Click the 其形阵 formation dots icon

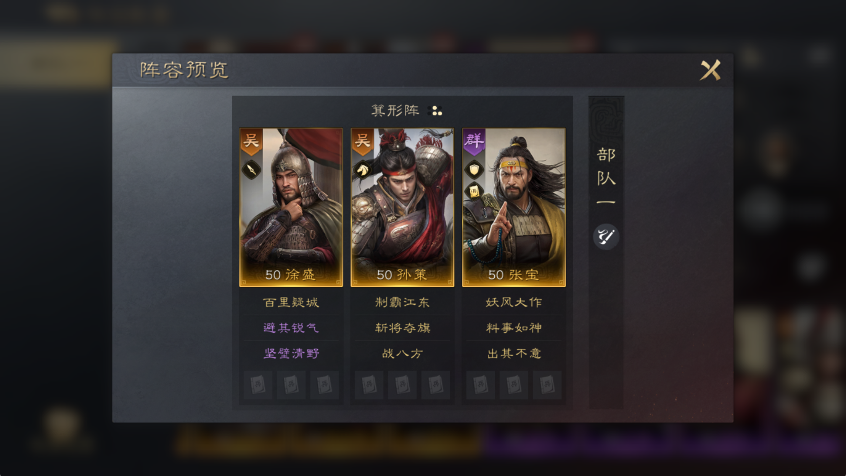click(x=435, y=111)
